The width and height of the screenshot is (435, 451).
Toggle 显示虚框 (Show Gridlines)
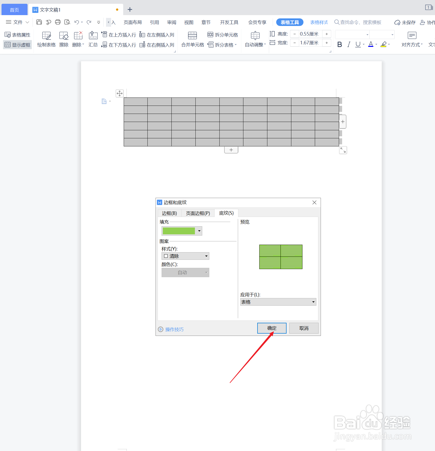17,45
